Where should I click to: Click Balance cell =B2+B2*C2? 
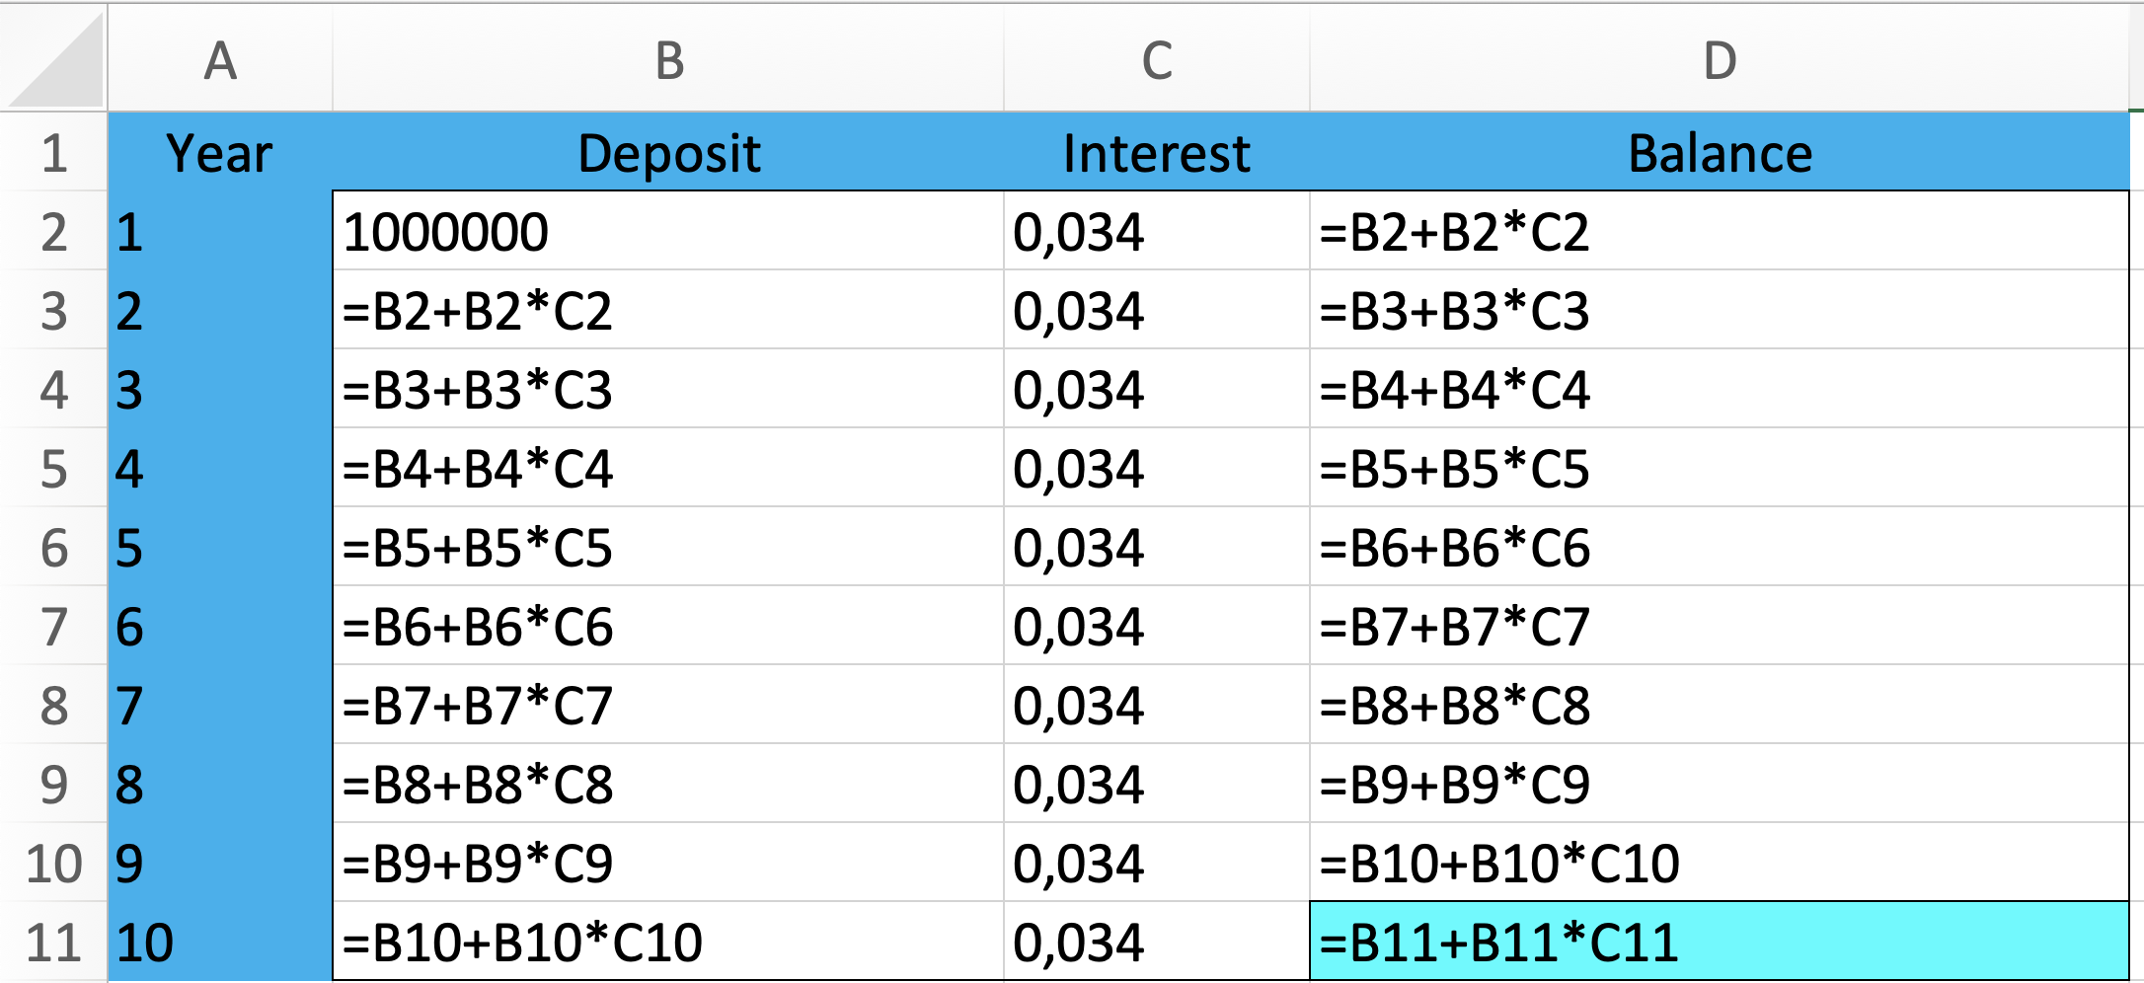(1720, 232)
